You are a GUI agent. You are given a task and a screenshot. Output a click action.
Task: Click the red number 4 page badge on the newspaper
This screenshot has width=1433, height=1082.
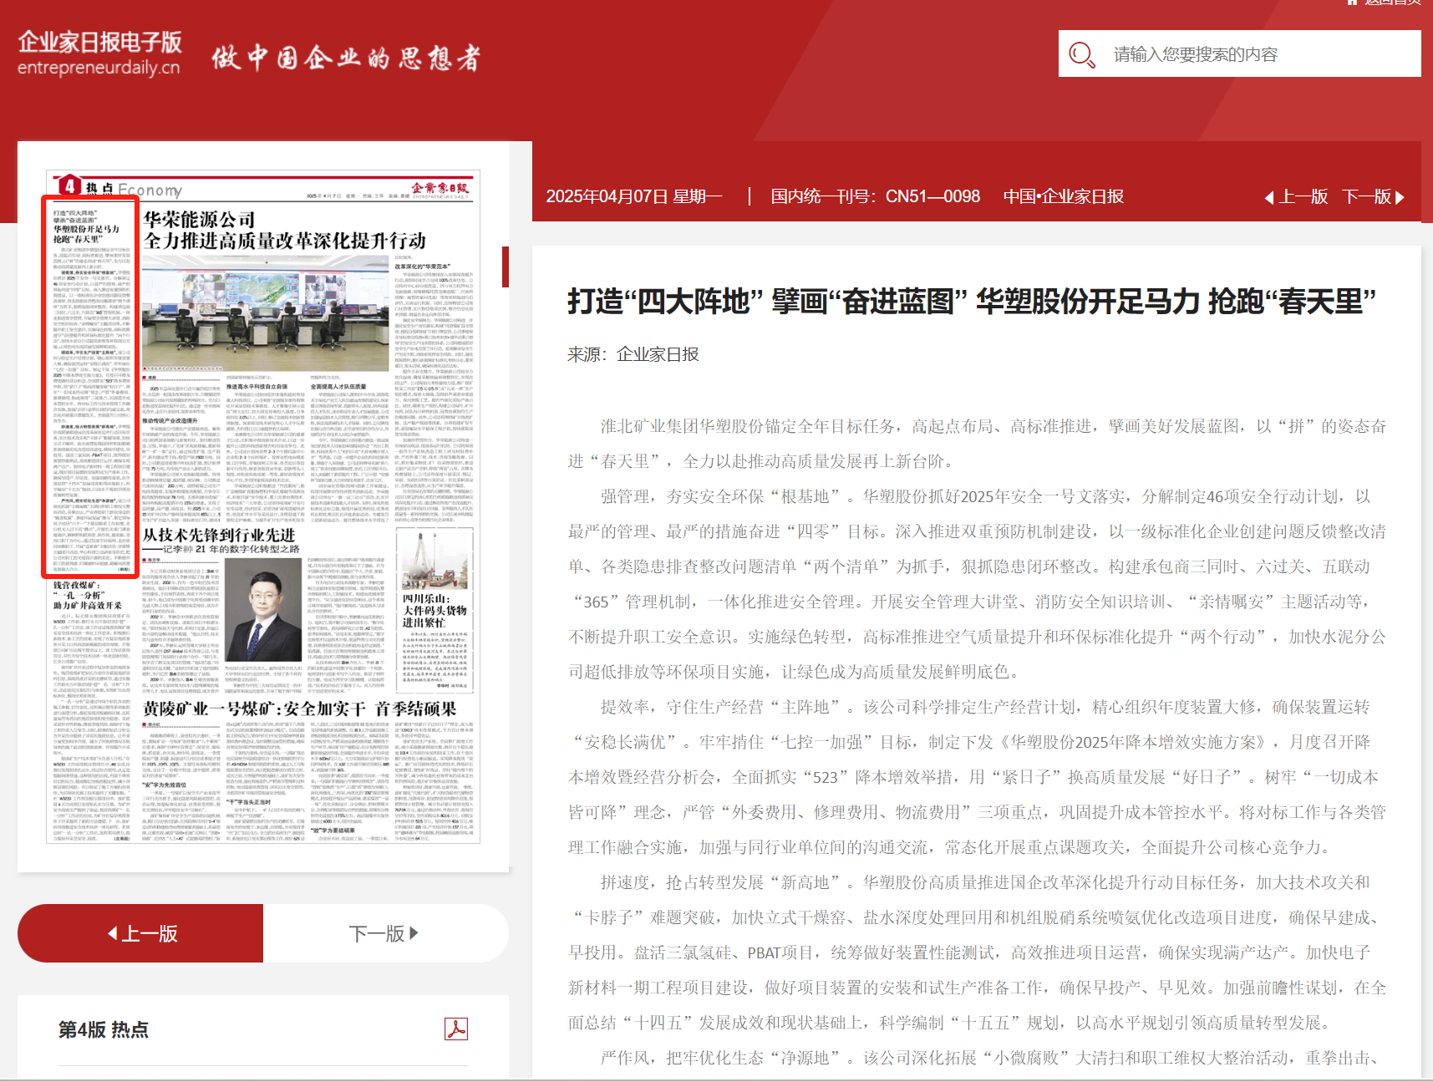(x=69, y=186)
